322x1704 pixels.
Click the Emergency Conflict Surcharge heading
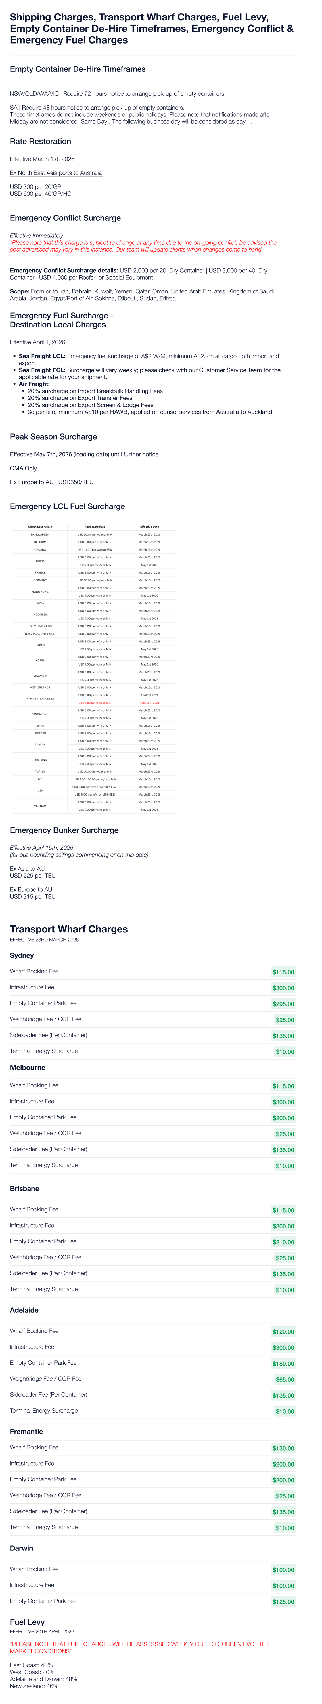[65, 218]
